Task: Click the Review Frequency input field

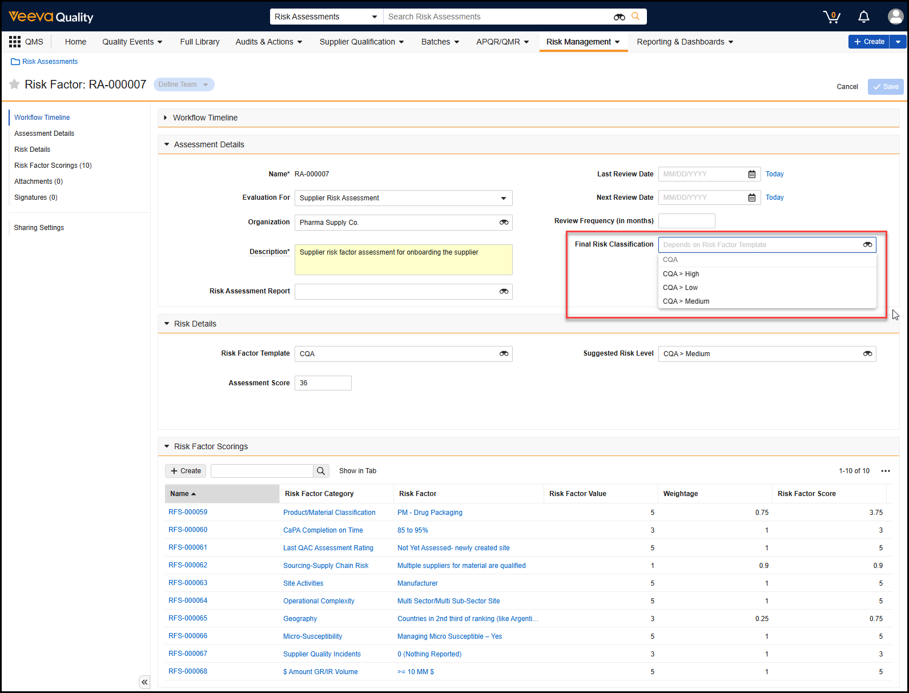Action: (x=686, y=221)
